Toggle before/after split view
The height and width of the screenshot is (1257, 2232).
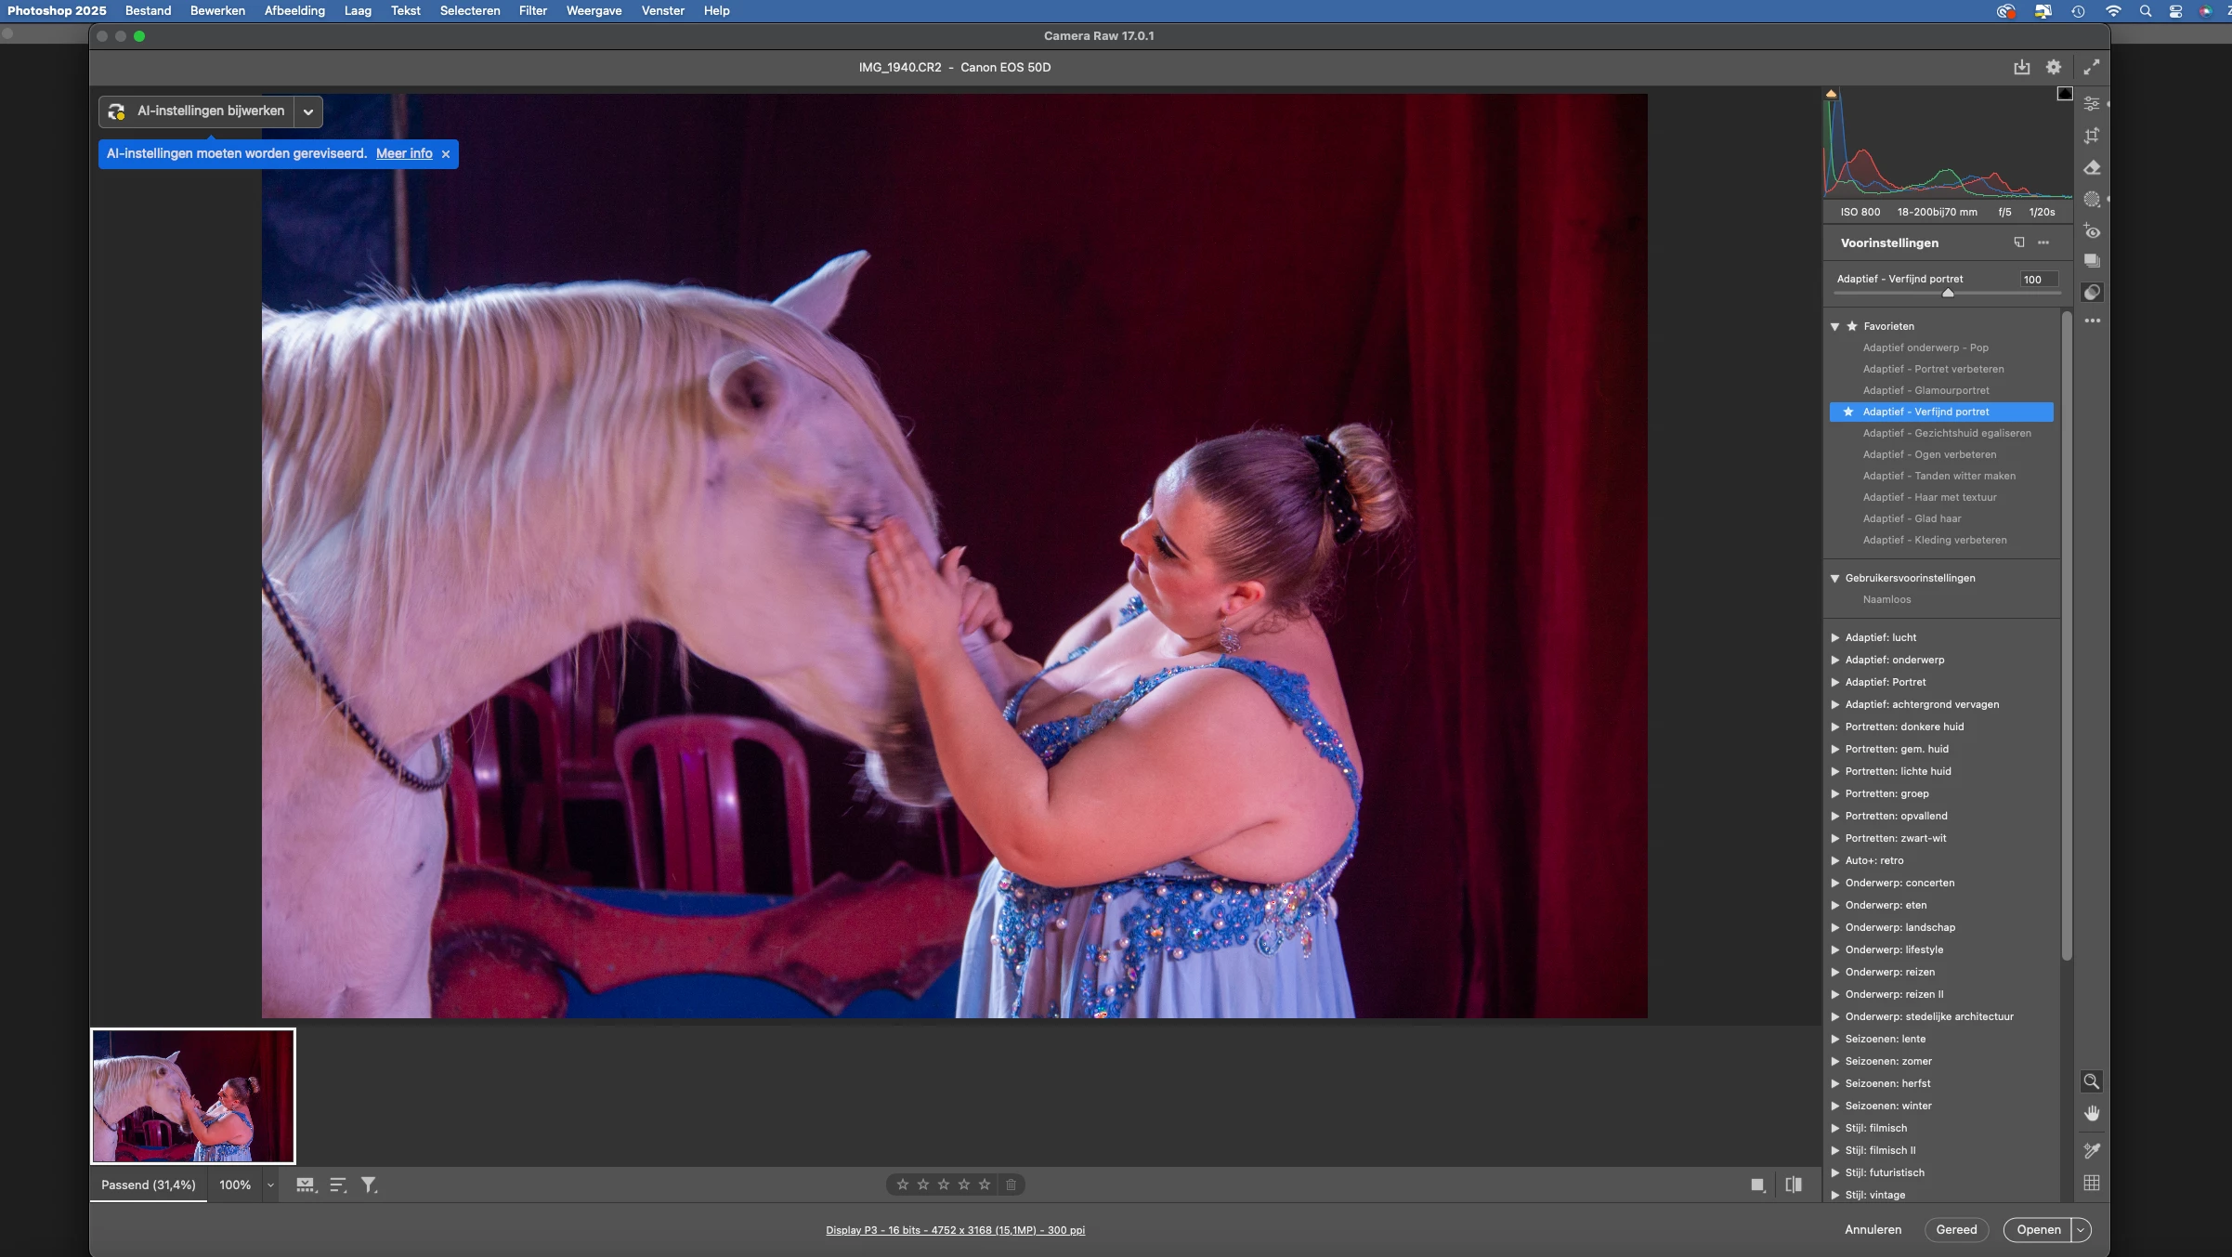[x=1794, y=1185]
